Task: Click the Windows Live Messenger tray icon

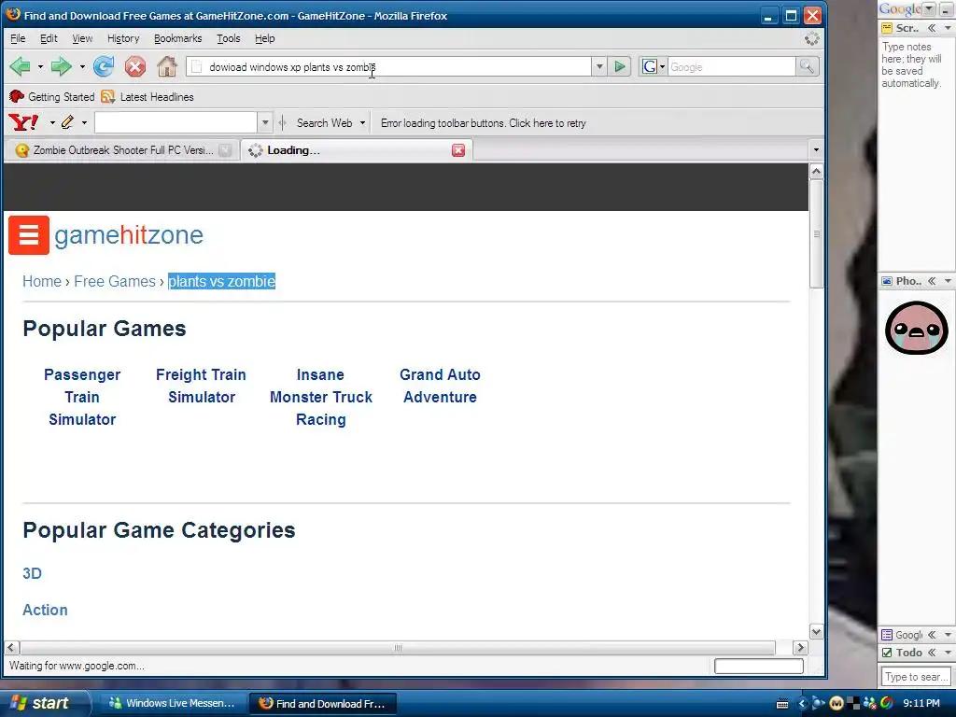Action: coord(870,704)
